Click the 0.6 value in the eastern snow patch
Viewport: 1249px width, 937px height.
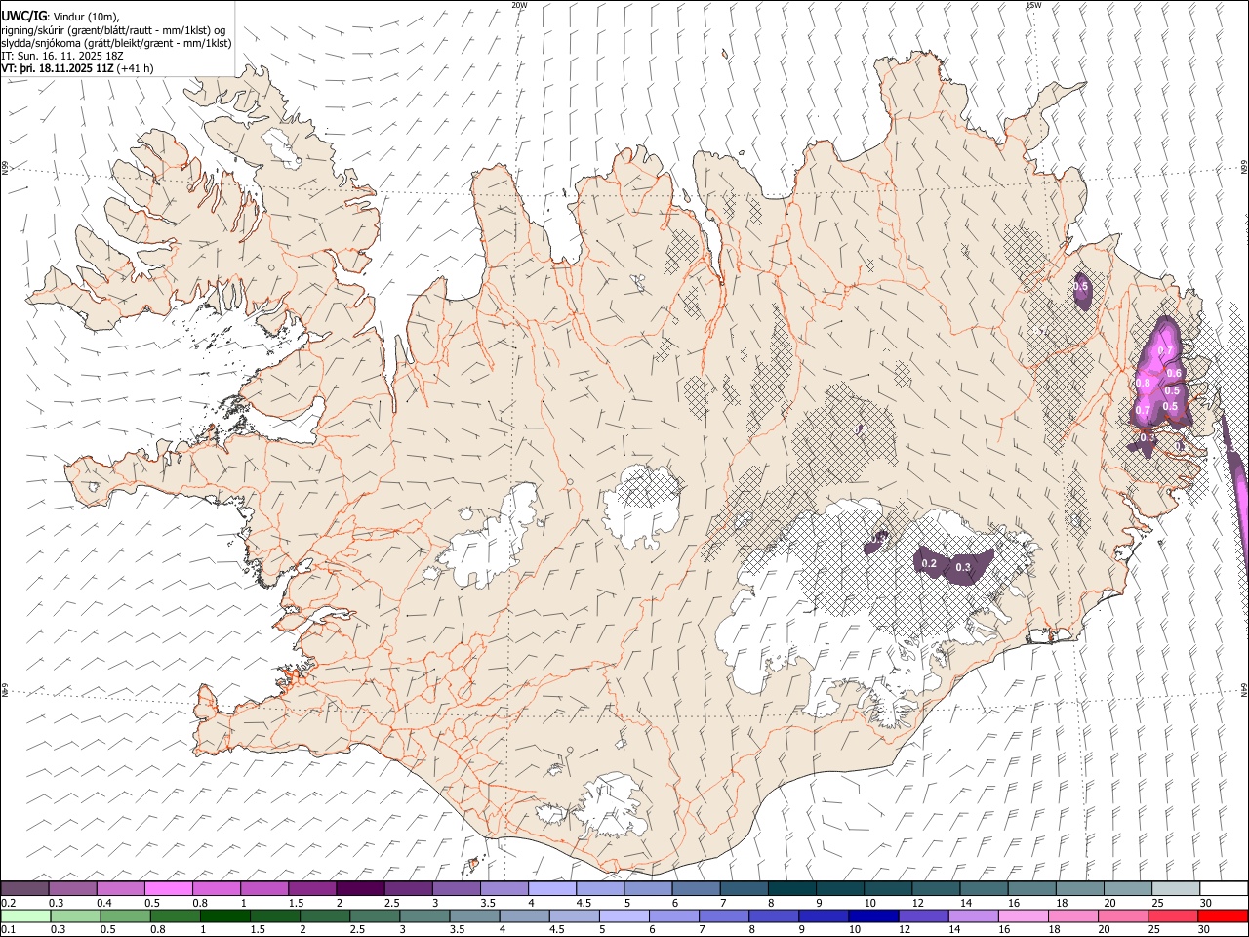click(1174, 373)
